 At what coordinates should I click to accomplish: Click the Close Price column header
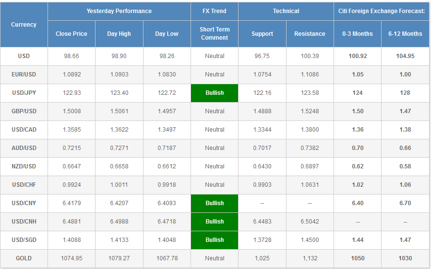tap(71, 34)
